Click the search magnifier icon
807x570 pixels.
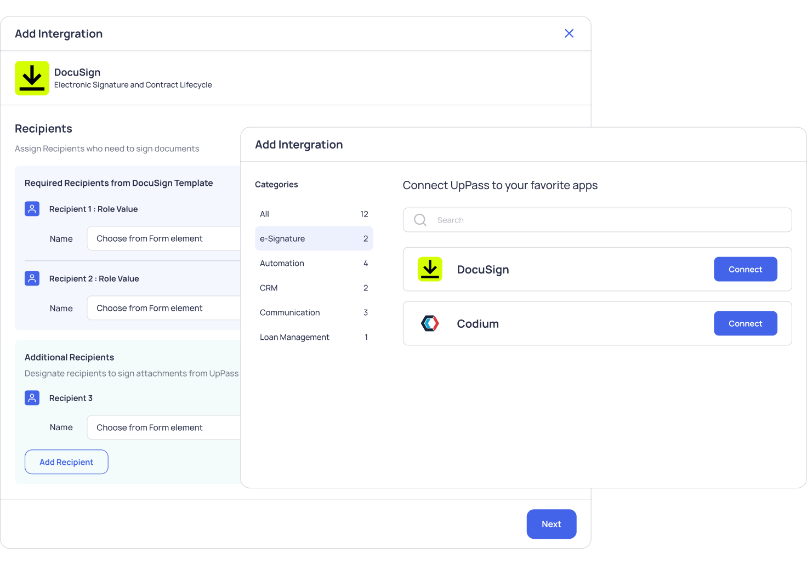(420, 220)
